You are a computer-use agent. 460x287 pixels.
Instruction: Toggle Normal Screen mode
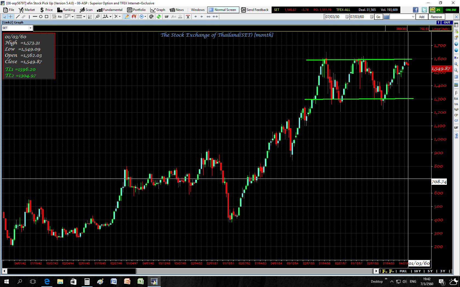click(223, 10)
